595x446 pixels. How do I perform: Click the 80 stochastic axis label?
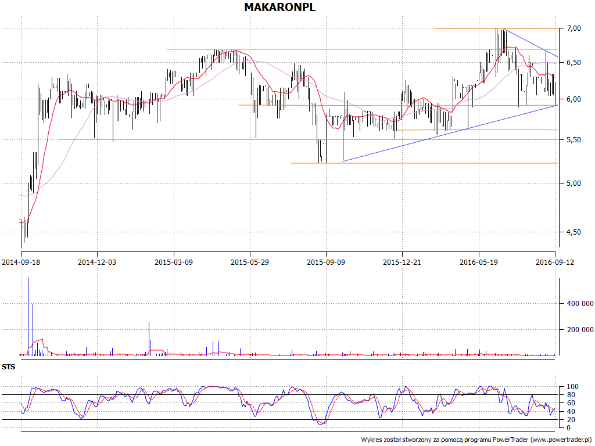pyautogui.click(x=571, y=395)
